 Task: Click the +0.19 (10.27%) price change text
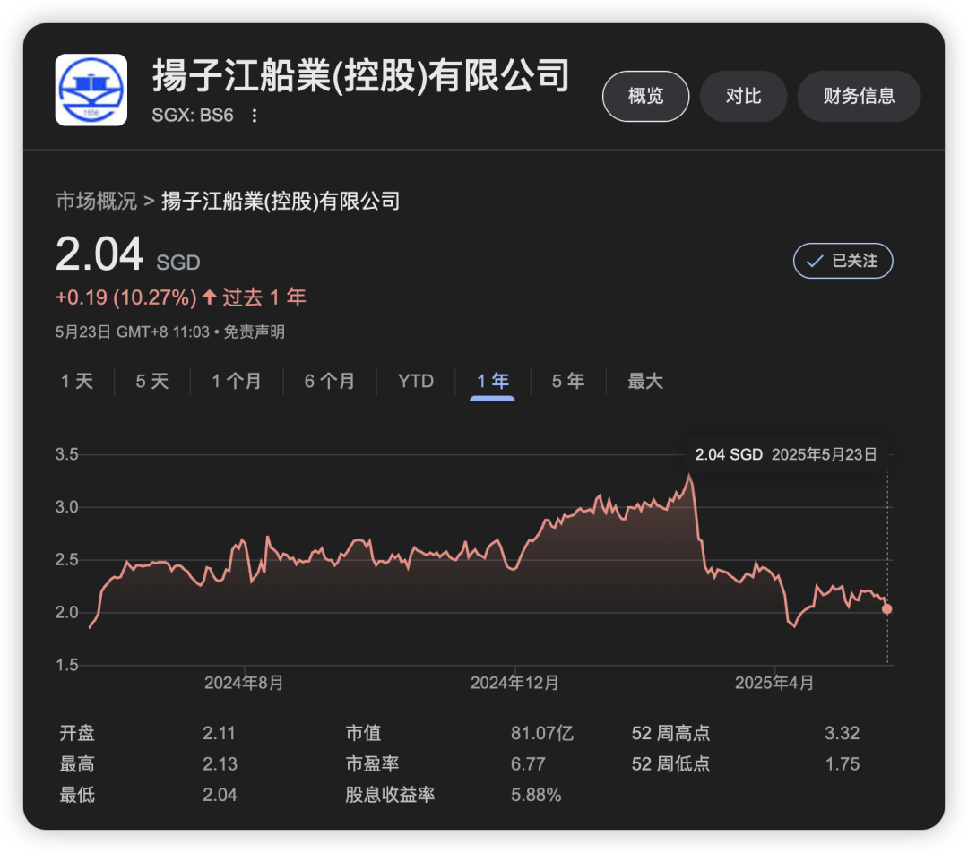126,297
